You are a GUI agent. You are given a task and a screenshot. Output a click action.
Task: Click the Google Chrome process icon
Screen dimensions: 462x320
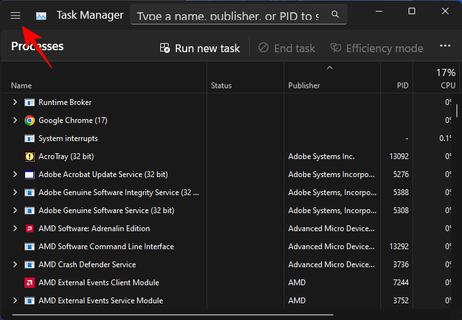[x=30, y=120]
